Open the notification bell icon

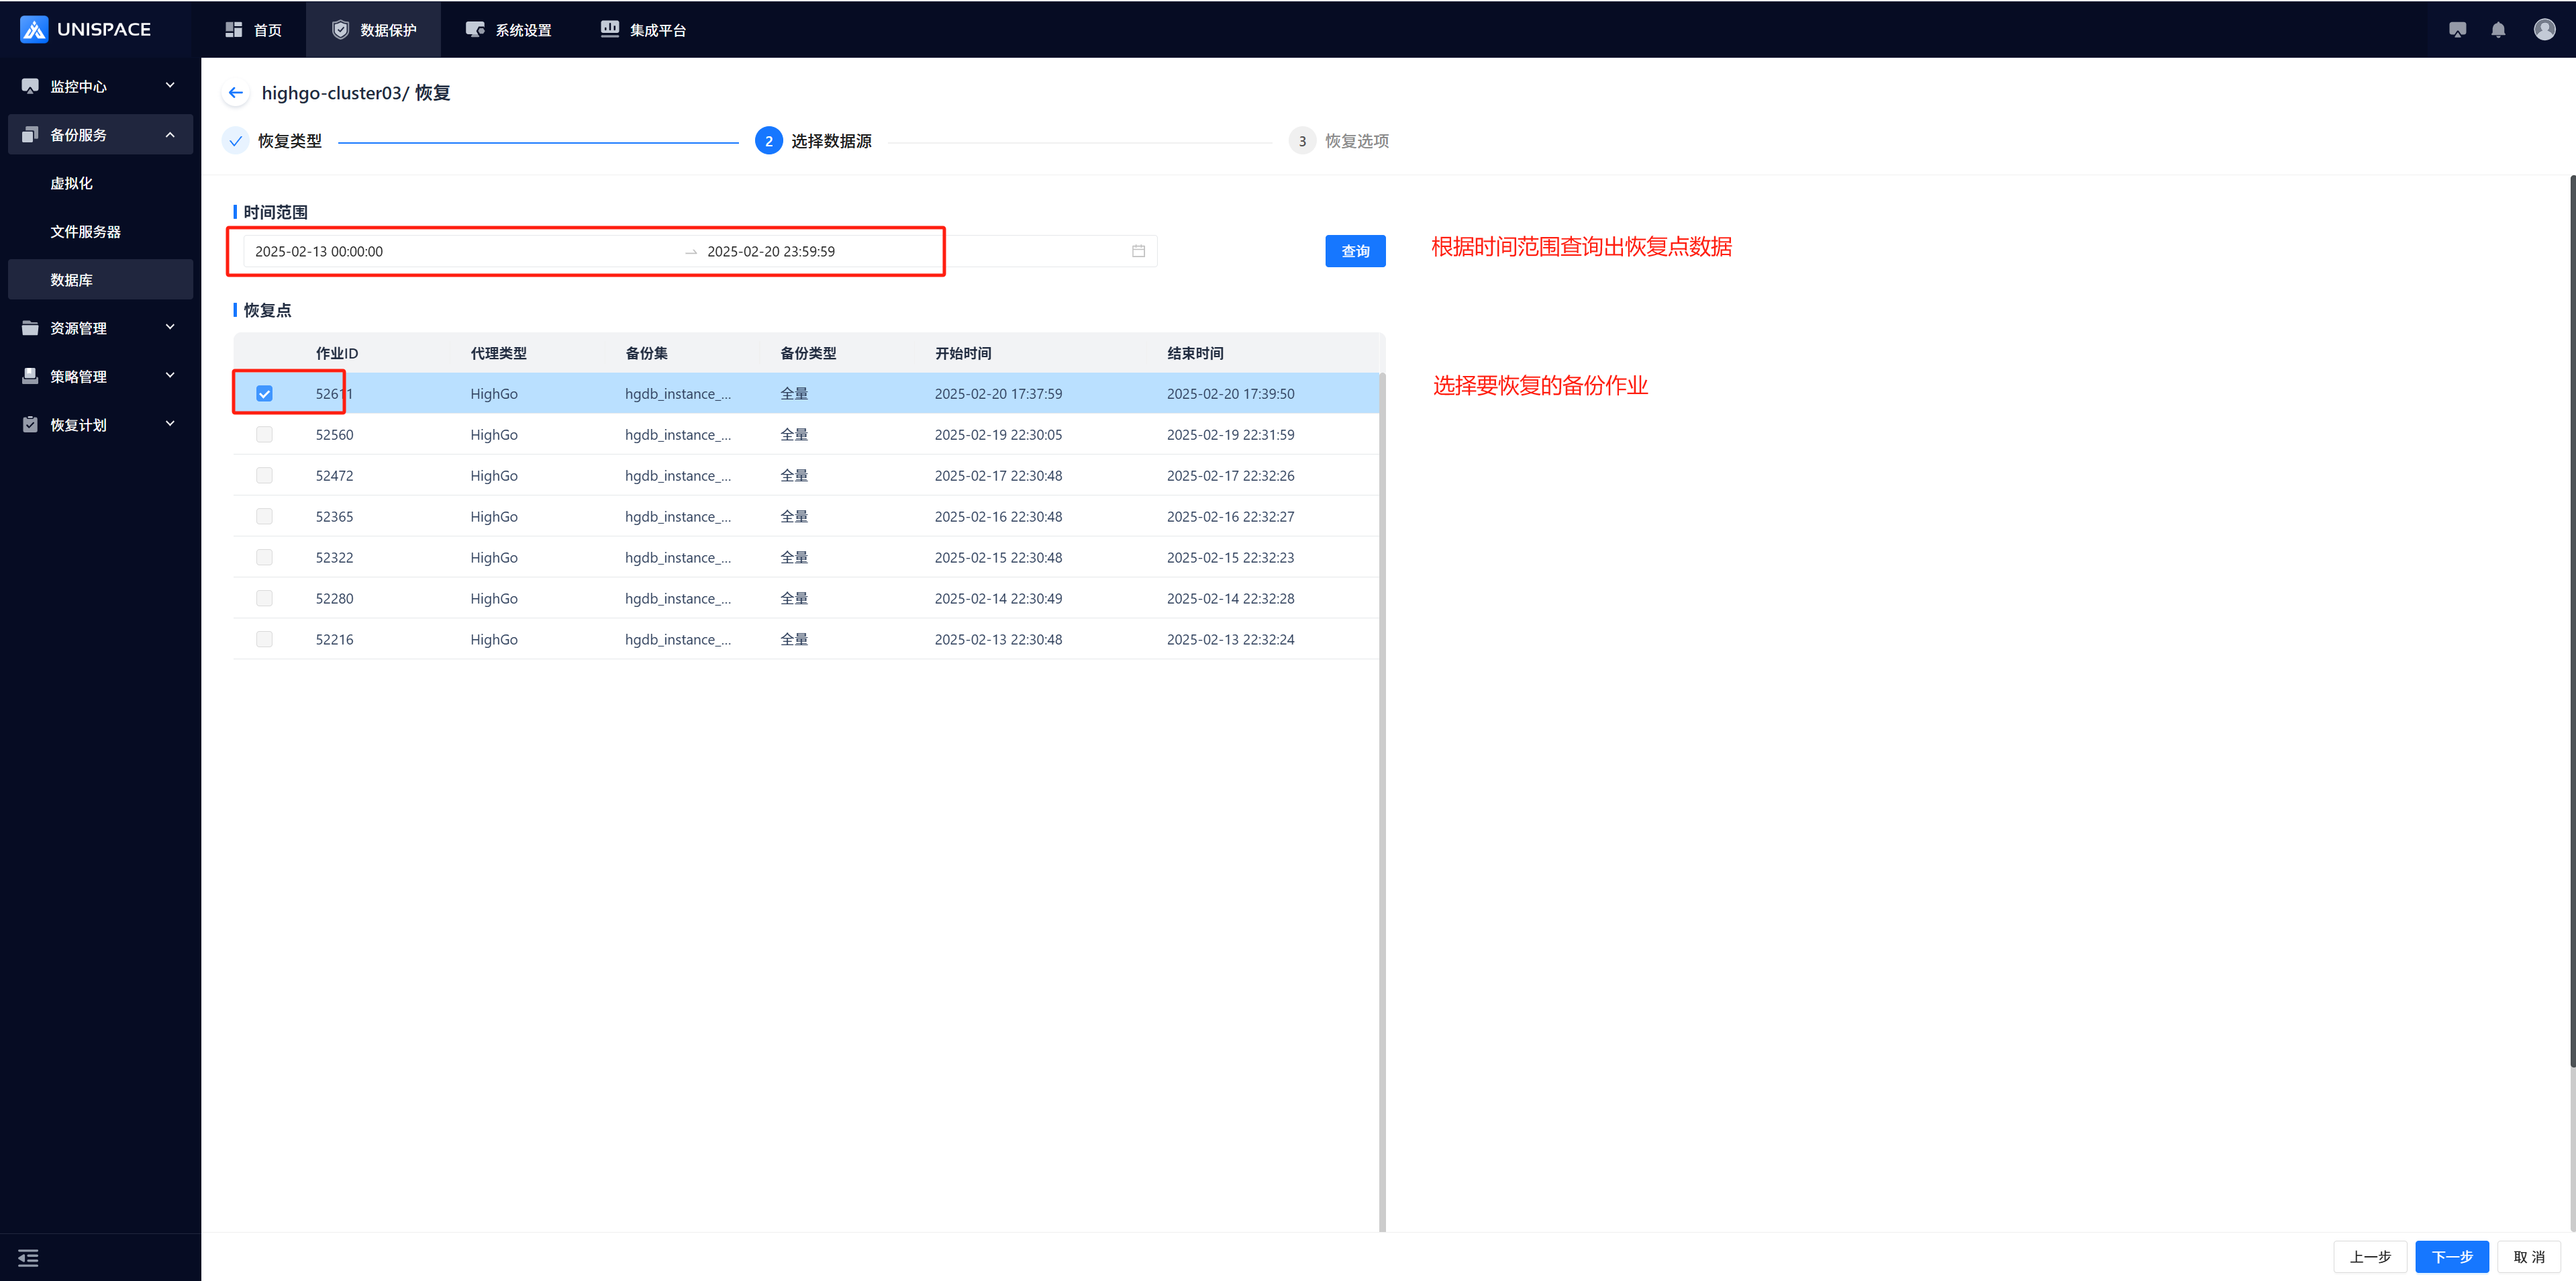pos(2498,30)
